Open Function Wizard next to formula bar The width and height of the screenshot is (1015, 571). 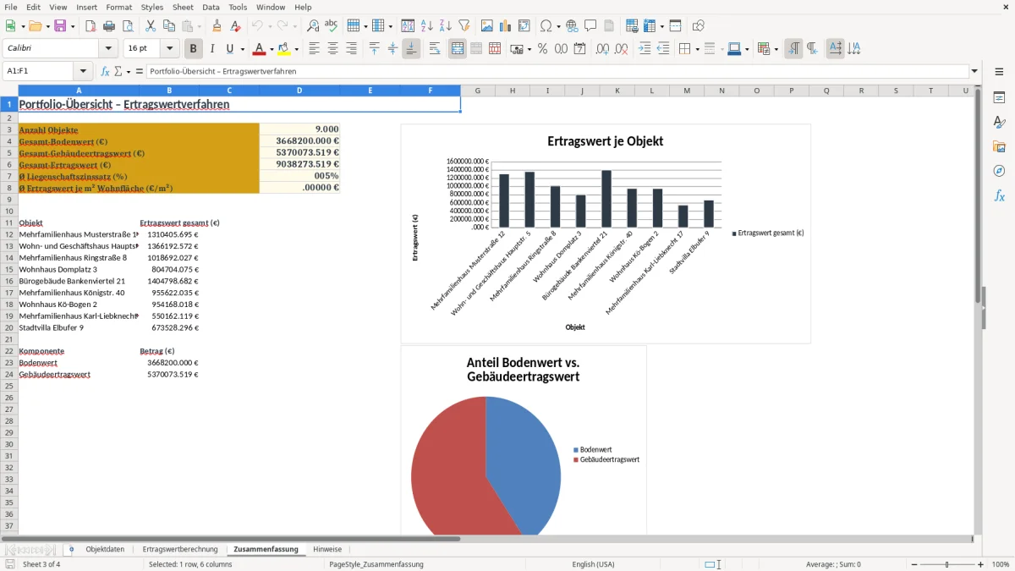[x=105, y=72]
